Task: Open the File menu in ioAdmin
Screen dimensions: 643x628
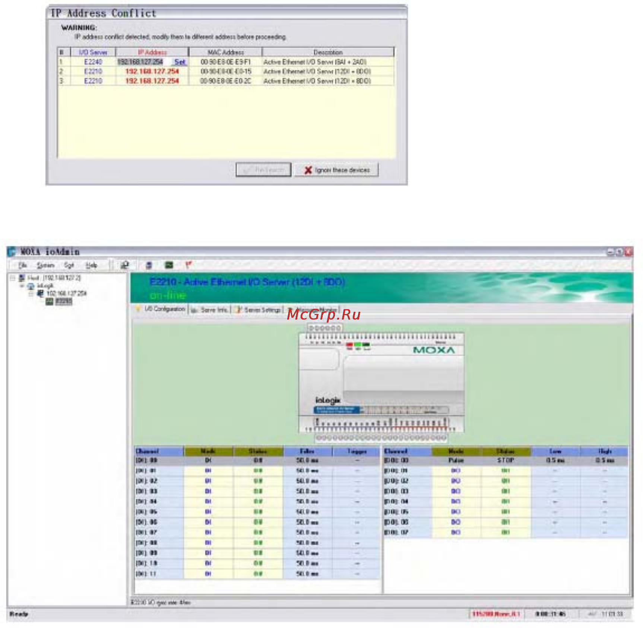Action: tap(23, 265)
